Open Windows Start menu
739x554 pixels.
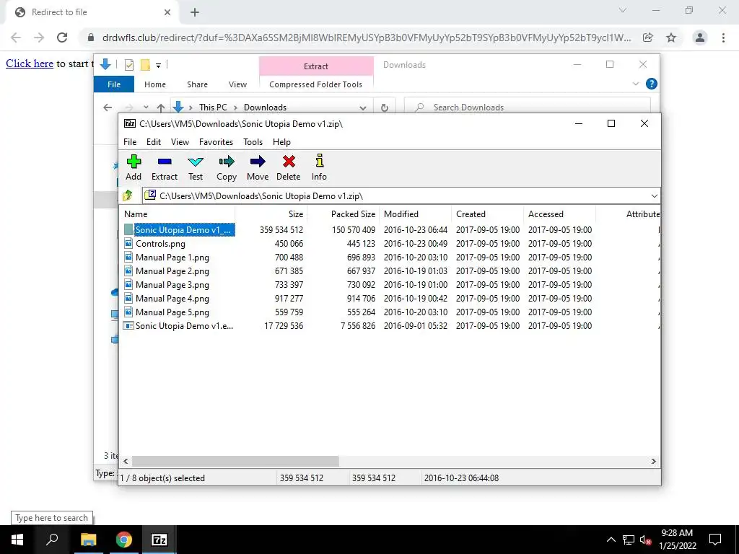click(x=17, y=540)
